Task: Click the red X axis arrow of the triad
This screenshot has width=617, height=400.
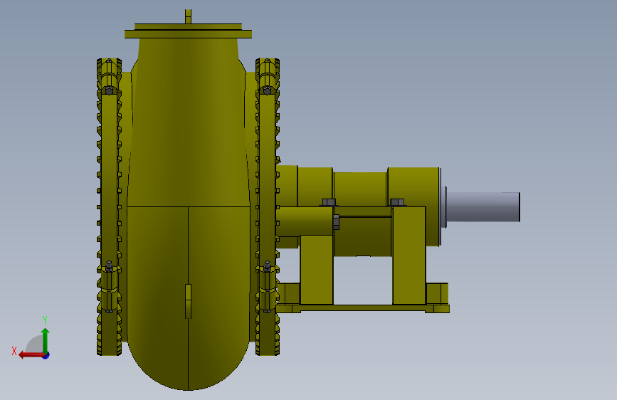Action: click(x=31, y=355)
